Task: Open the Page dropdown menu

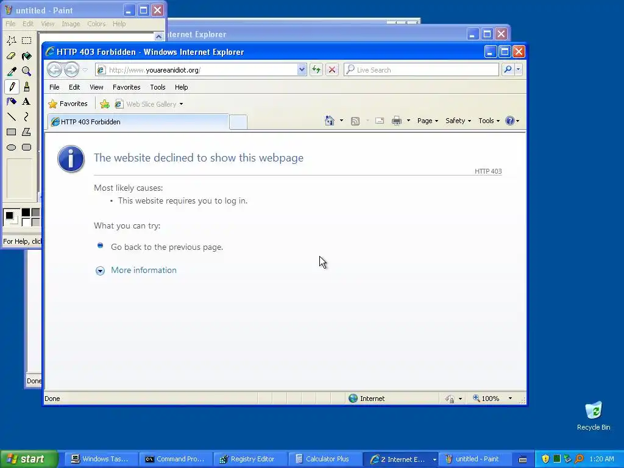Action: click(427, 121)
